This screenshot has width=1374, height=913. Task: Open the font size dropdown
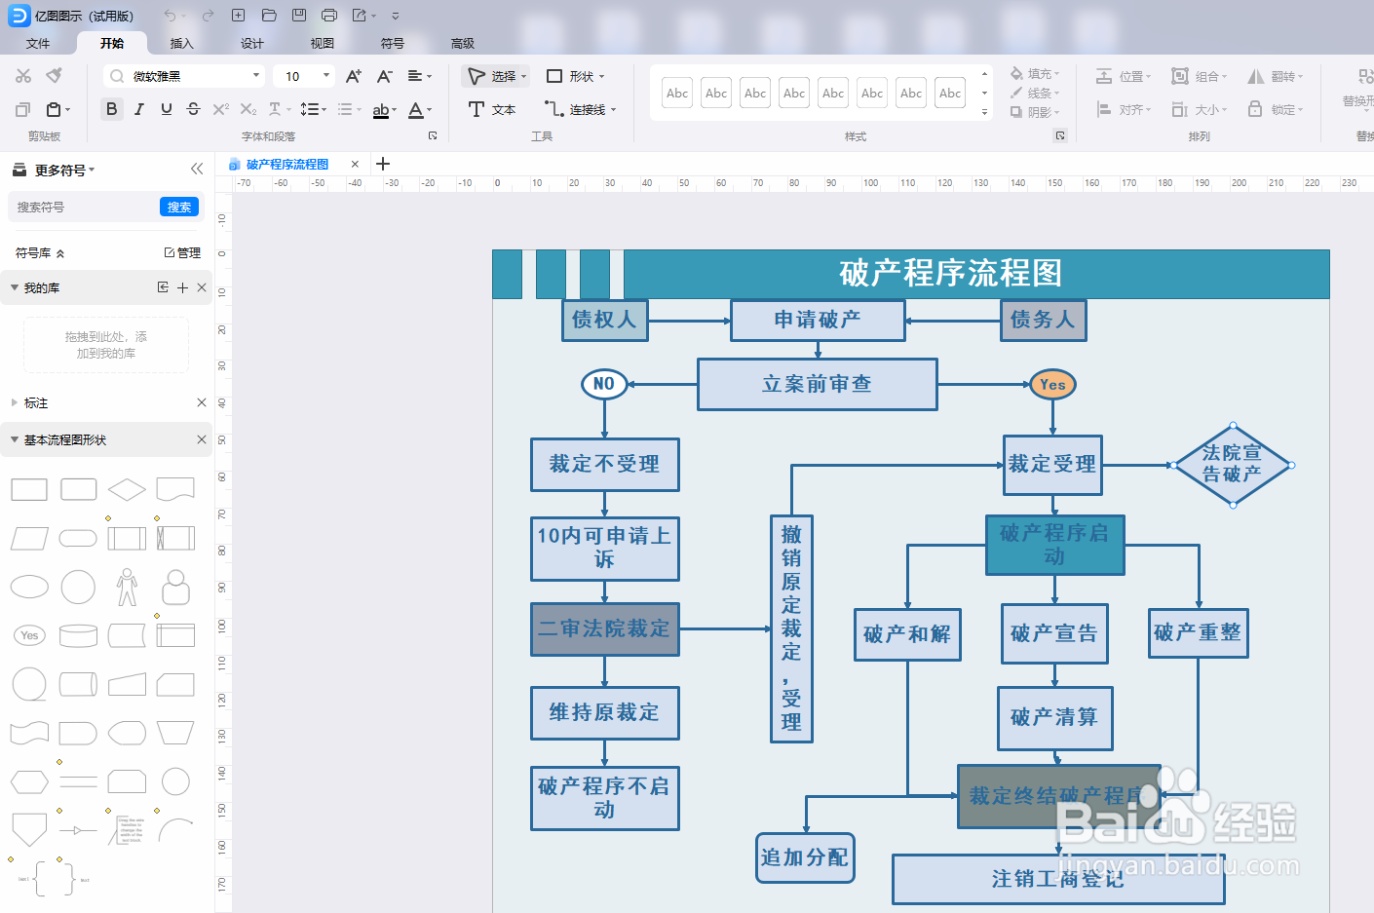326,75
